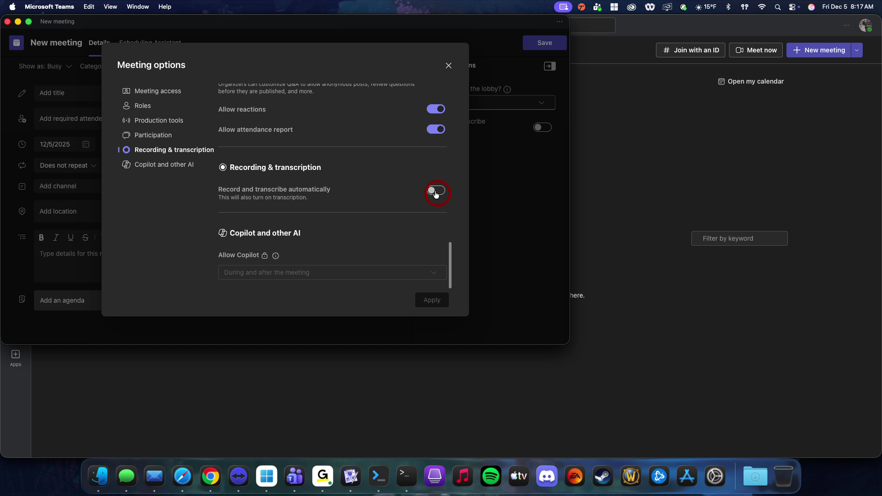
Task: Open Discord from the dock
Action: pyautogui.click(x=547, y=476)
